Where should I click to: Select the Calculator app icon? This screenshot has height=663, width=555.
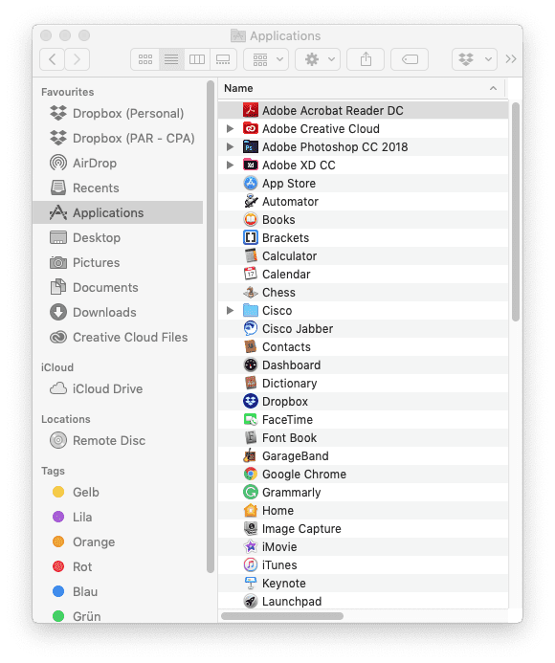pyautogui.click(x=251, y=255)
